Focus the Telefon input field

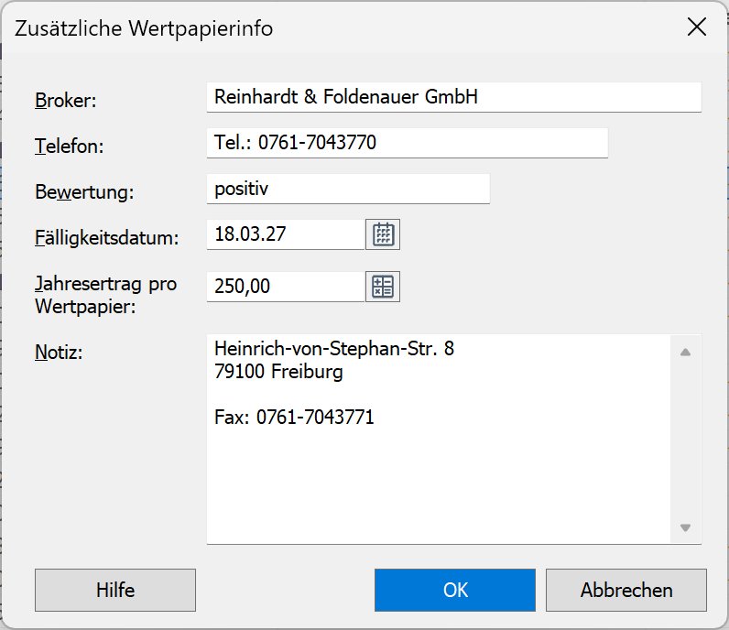point(407,143)
